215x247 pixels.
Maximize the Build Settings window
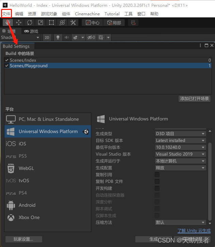(206, 45)
